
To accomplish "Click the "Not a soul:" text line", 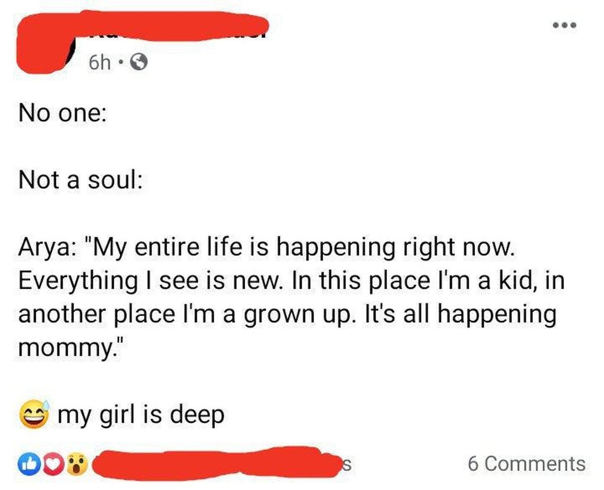I will [81, 180].
